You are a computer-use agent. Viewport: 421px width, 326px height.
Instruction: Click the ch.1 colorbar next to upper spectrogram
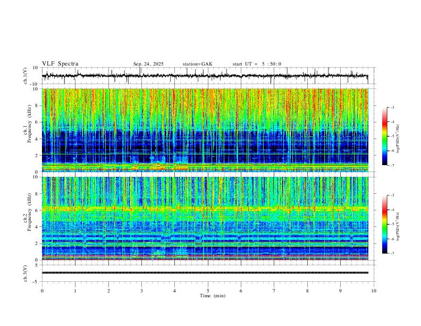click(385, 136)
